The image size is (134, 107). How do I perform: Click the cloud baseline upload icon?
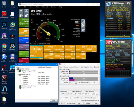click(x=21, y=16)
